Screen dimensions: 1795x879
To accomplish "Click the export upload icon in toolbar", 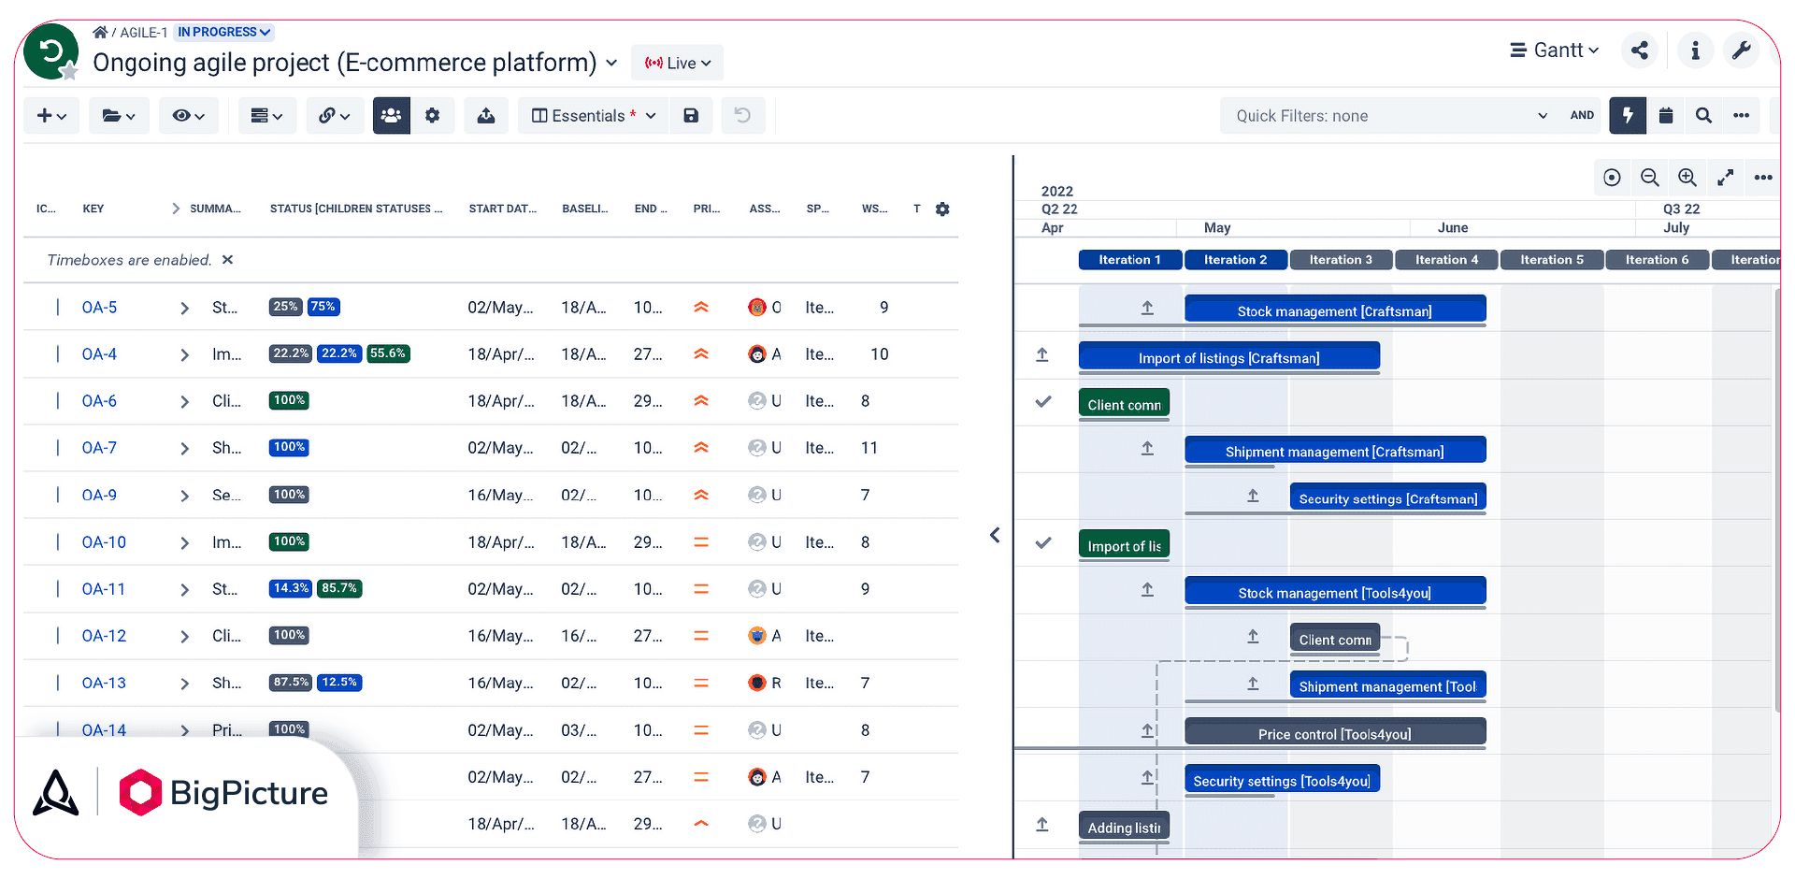I will (486, 116).
